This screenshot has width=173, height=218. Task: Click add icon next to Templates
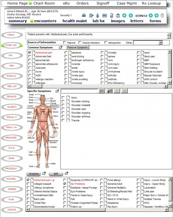tap(44, 173)
